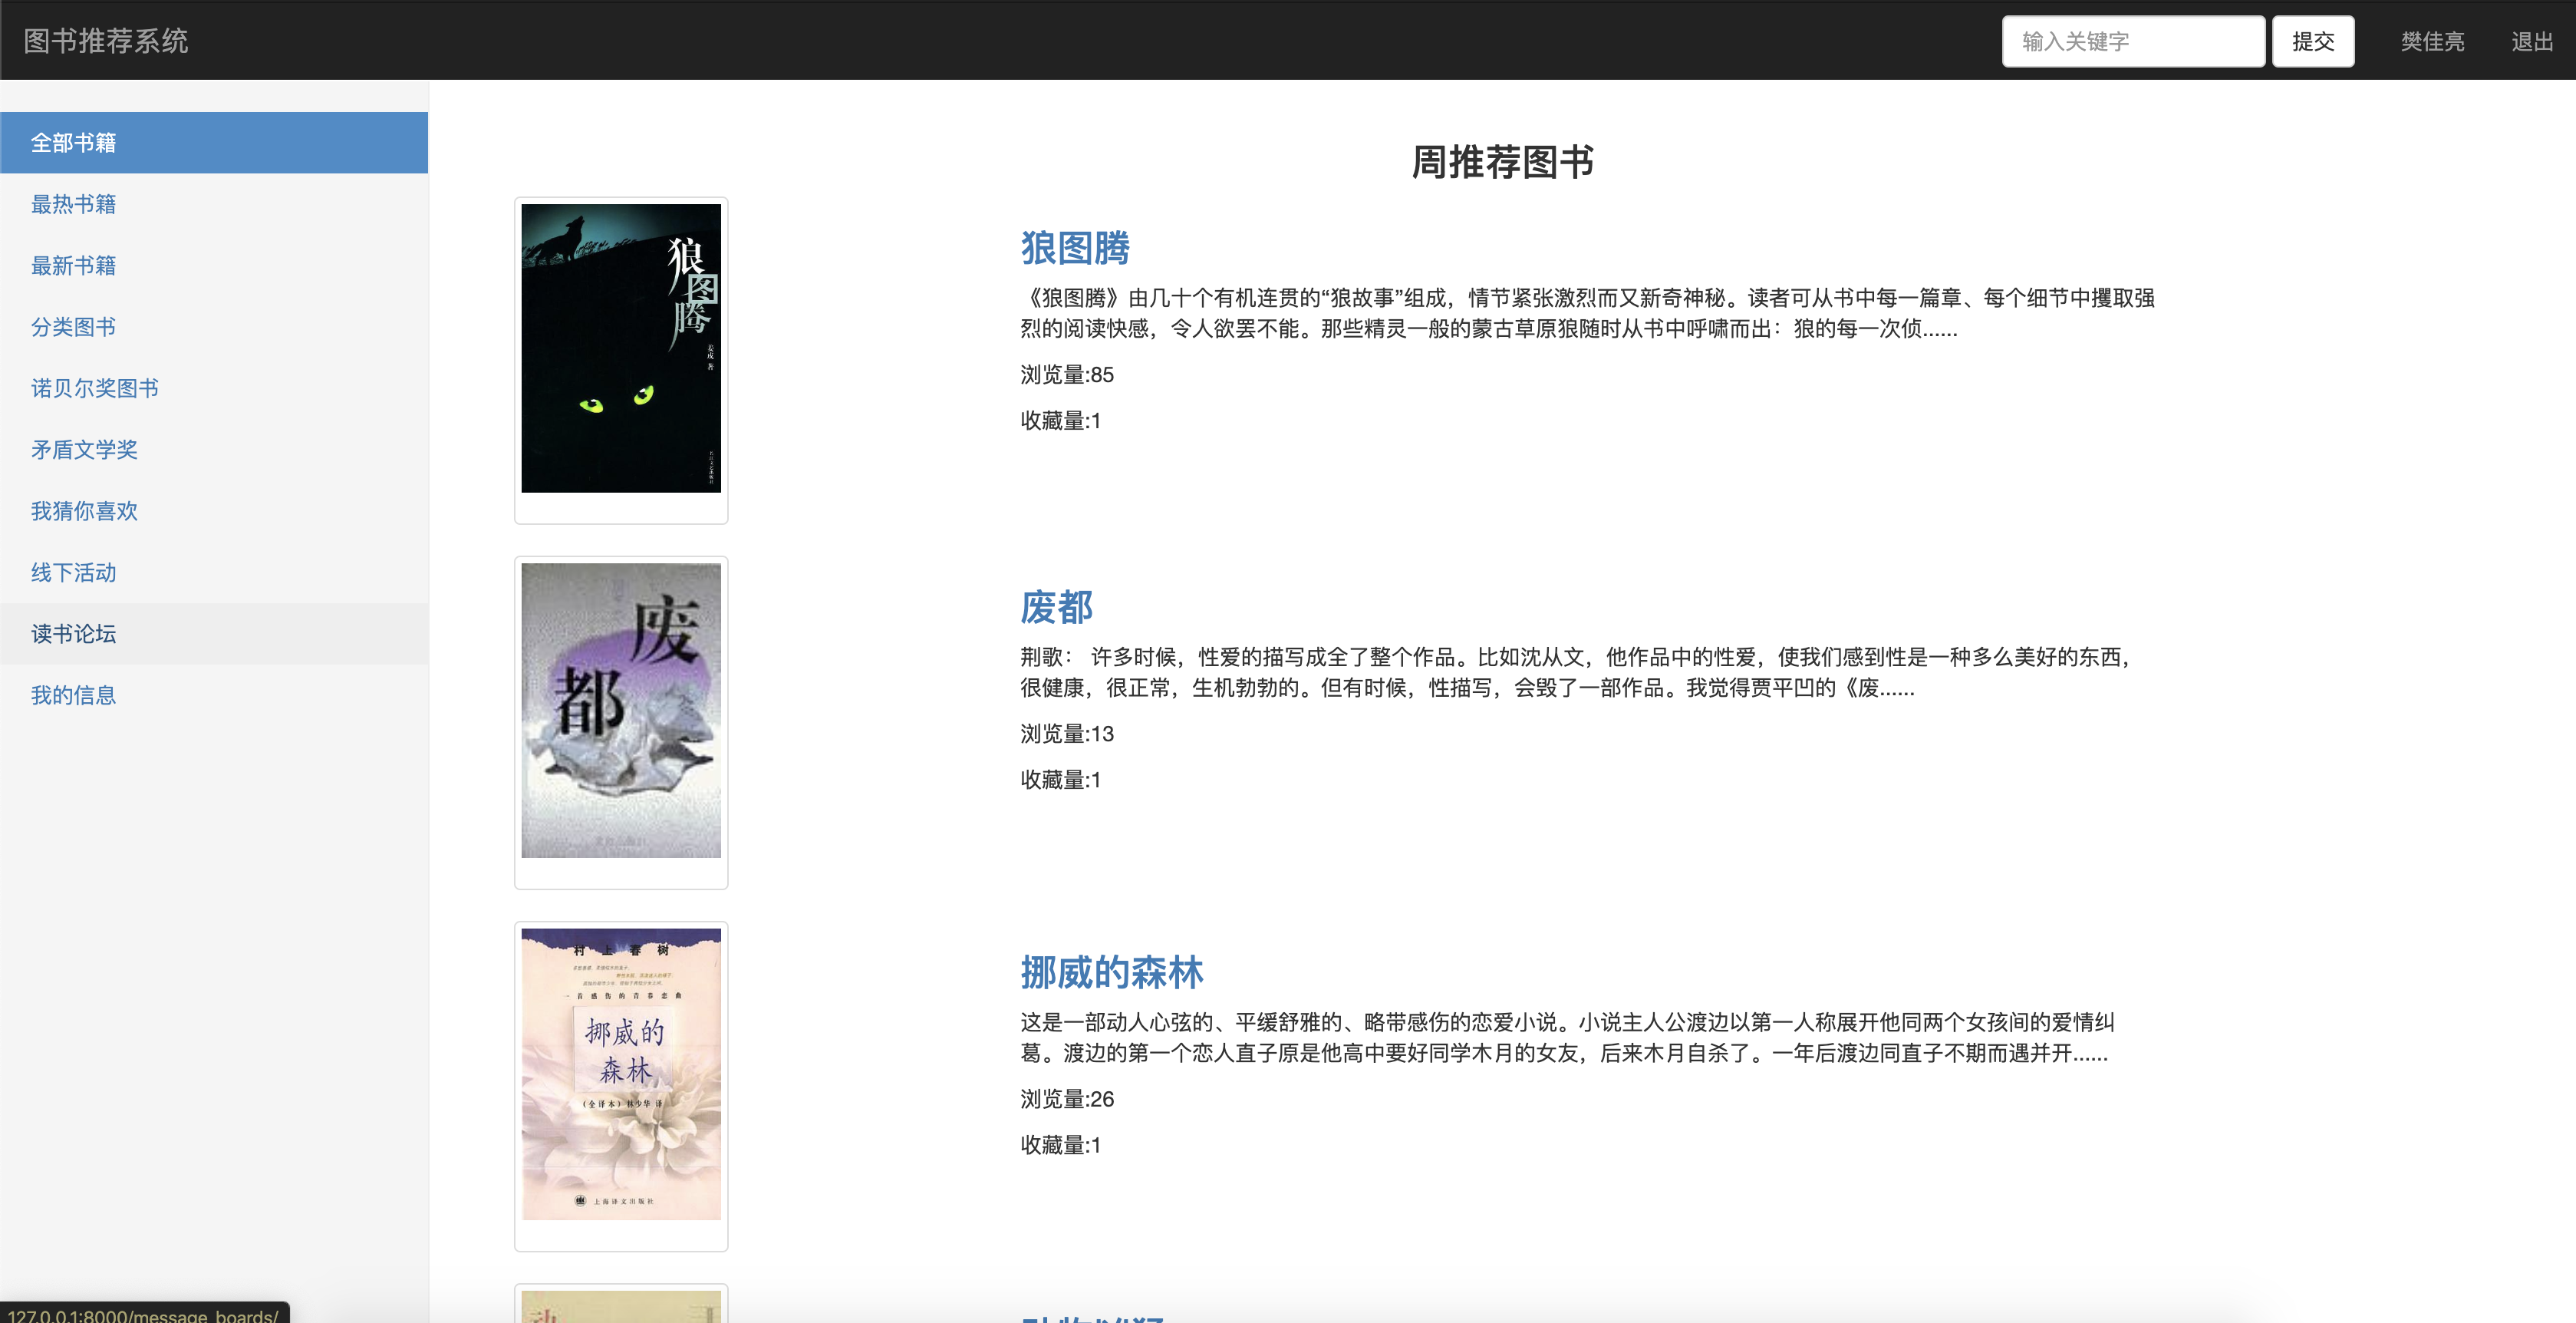This screenshot has width=2576, height=1323.
Task: Open the 废都 book cover thumbnail
Action: tap(620, 710)
